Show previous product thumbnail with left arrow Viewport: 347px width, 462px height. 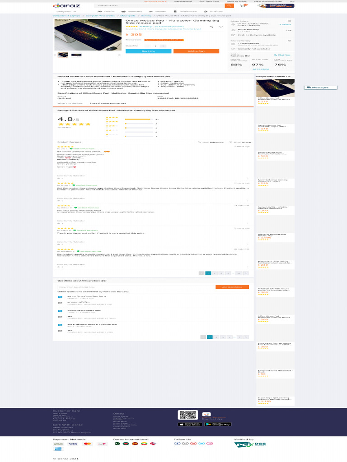(x=55, y=55)
